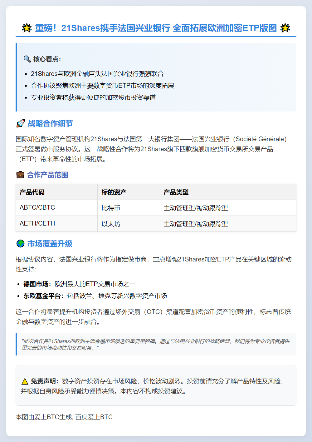The width and height of the screenshot is (312, 442).
Task: Click the bullet about 数字货币ETP市场的深度拓展
Action: click(x=102, y=86)
